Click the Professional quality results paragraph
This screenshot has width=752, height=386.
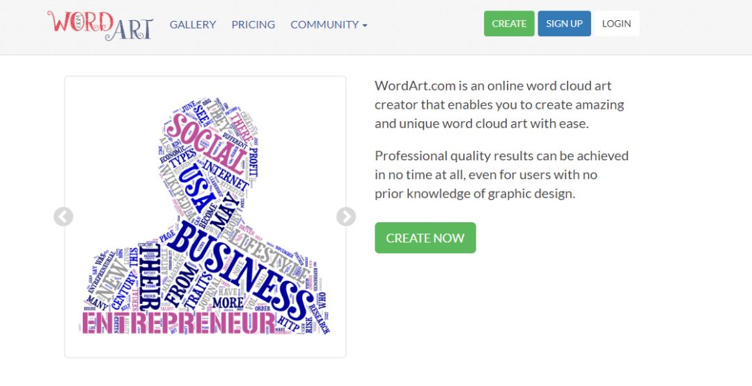click(501, 175)
